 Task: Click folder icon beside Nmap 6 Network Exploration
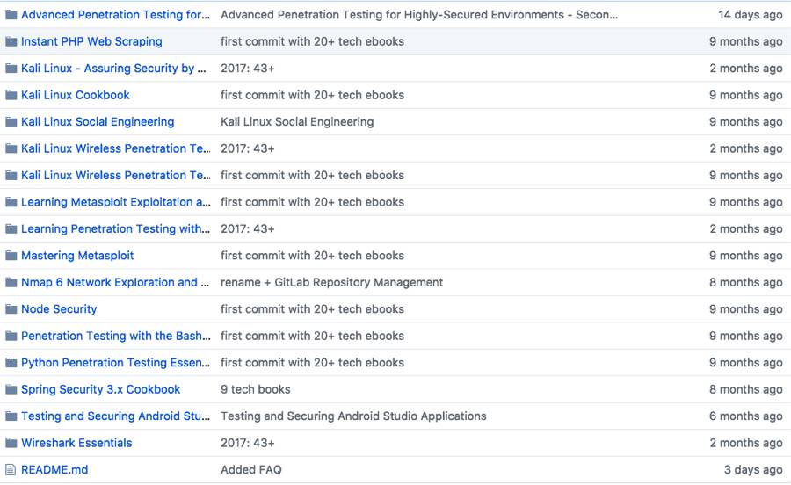11,282
